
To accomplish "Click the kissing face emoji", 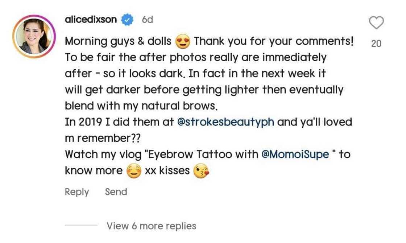I will click(x=201, y=171).
